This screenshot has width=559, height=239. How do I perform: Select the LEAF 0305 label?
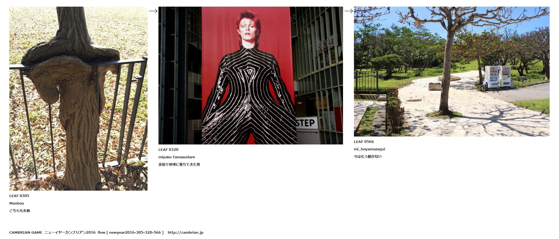(x=19, y=196)
